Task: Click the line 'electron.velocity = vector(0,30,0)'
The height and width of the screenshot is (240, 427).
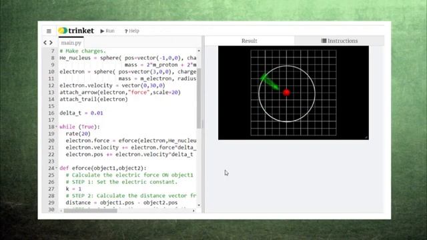Action: [112, 85]
